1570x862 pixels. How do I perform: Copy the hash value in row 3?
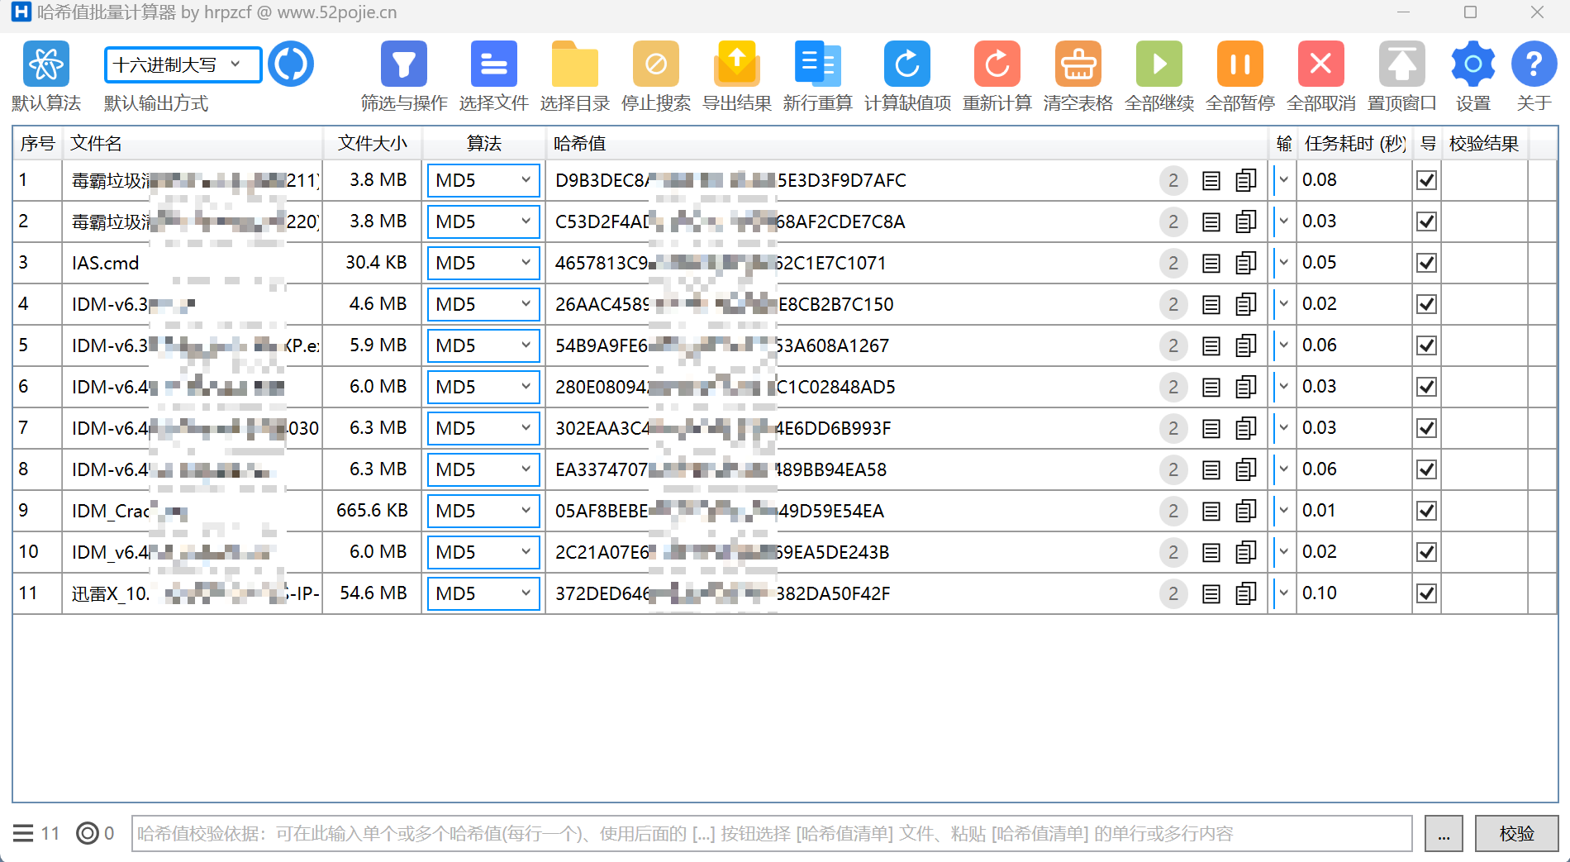pos(1245,263)
